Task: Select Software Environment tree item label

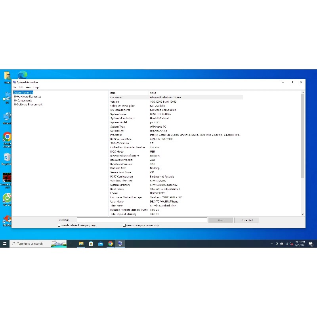Action: pos(30,104)
